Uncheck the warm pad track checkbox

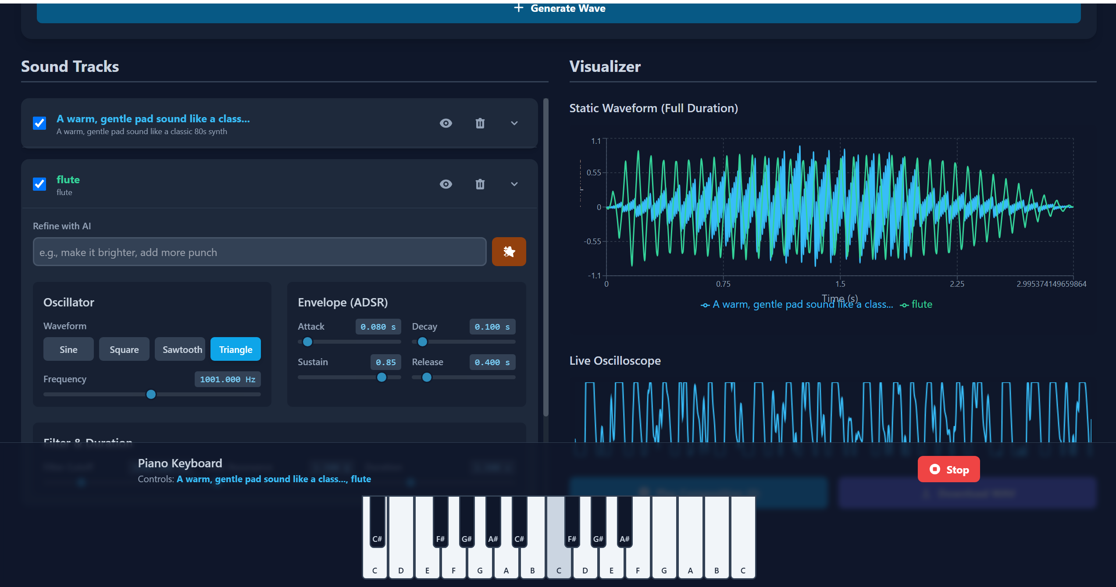pyautogui.click(x=39, y=123)
